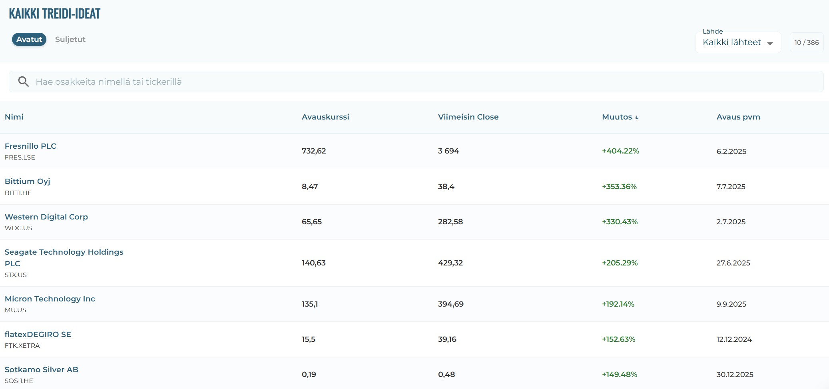Click the magnifying glass search icon

pyautogui.click(x=24, y=82)
